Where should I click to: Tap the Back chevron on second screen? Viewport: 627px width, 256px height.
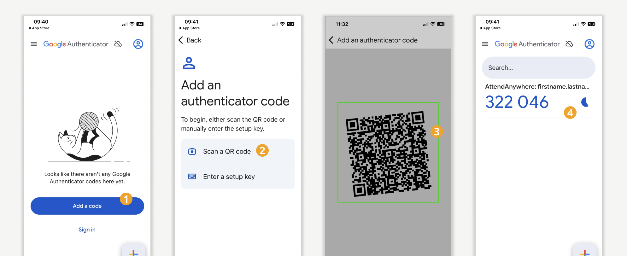click(x=181, y=40)
